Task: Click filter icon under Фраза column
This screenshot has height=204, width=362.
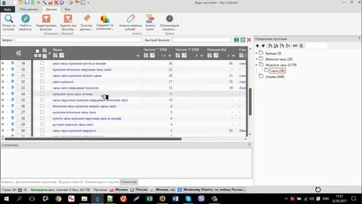Action: point(55,56)
